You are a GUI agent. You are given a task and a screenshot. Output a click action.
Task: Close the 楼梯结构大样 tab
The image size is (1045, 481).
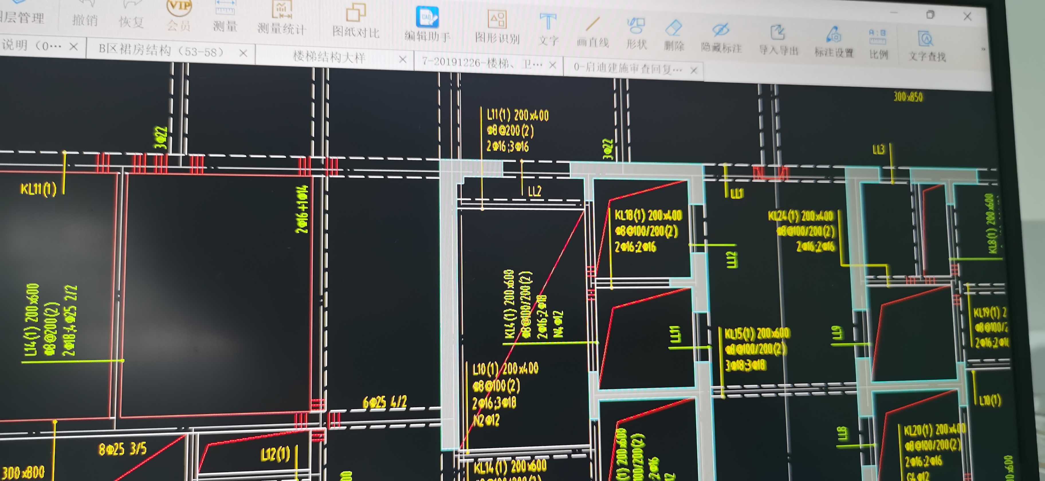point(402,60)
